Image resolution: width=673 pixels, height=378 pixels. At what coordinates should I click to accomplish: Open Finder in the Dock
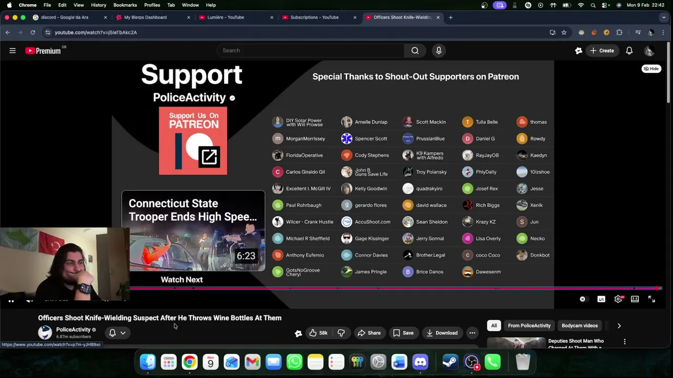(148, 362)
